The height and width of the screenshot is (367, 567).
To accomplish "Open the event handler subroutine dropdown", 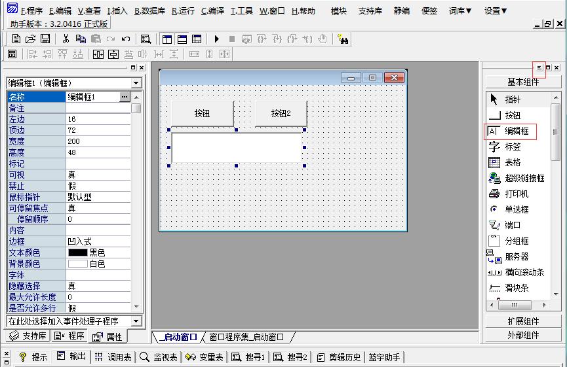I will (x=136, y=321).
